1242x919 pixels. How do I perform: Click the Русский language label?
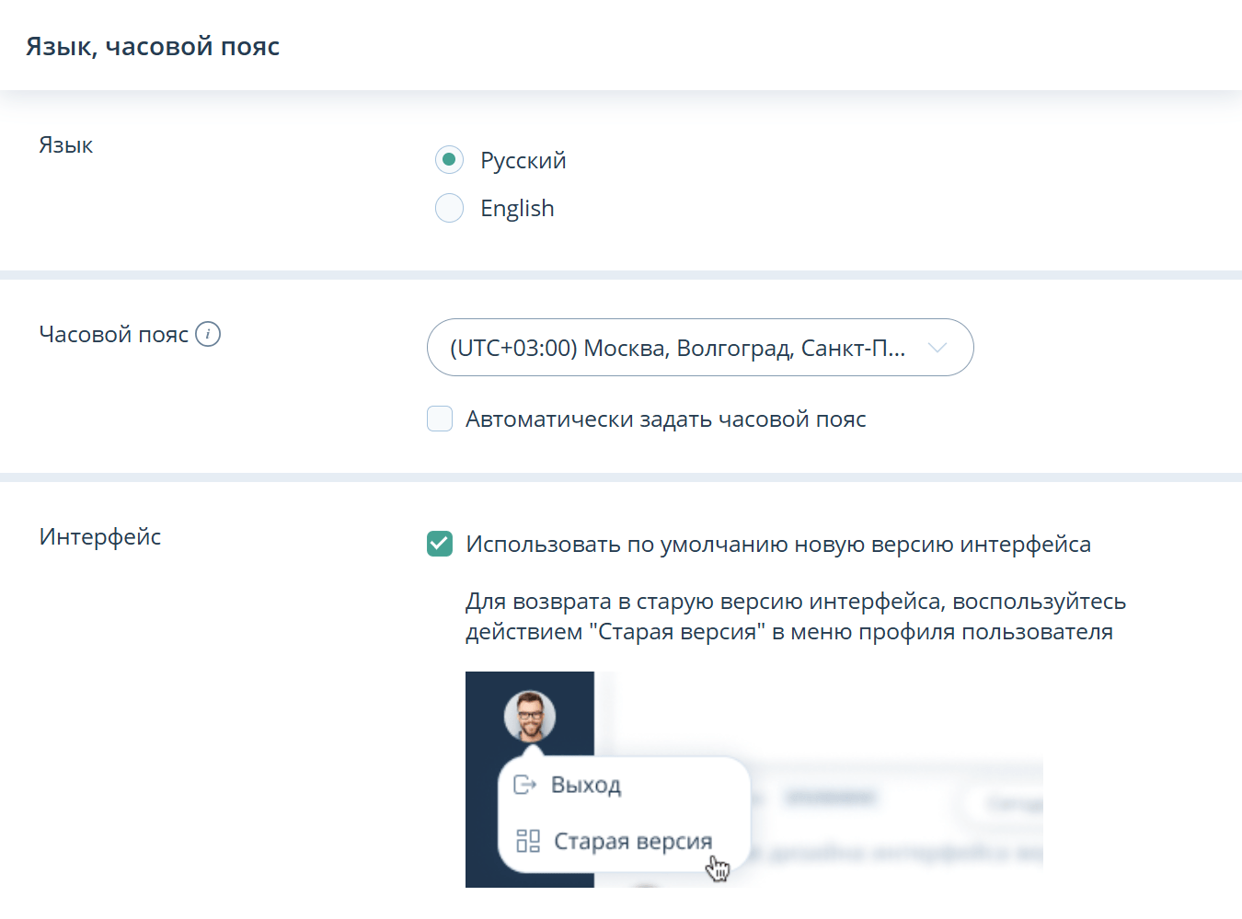coord(523,160)
